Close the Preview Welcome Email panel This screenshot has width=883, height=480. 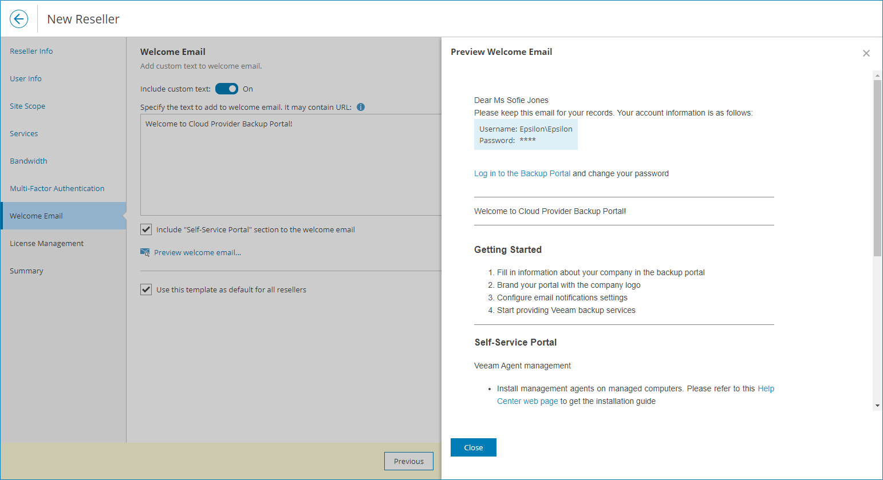coord(866,53)
